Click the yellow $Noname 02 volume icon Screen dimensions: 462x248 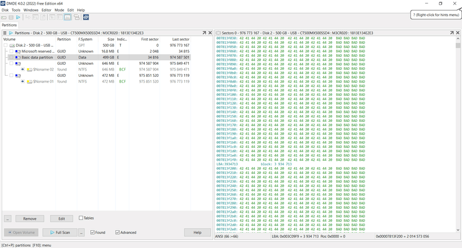coord(29,69)
